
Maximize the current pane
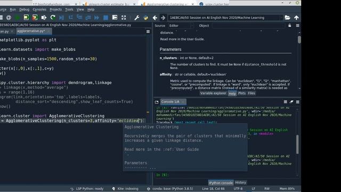[115, 18]
